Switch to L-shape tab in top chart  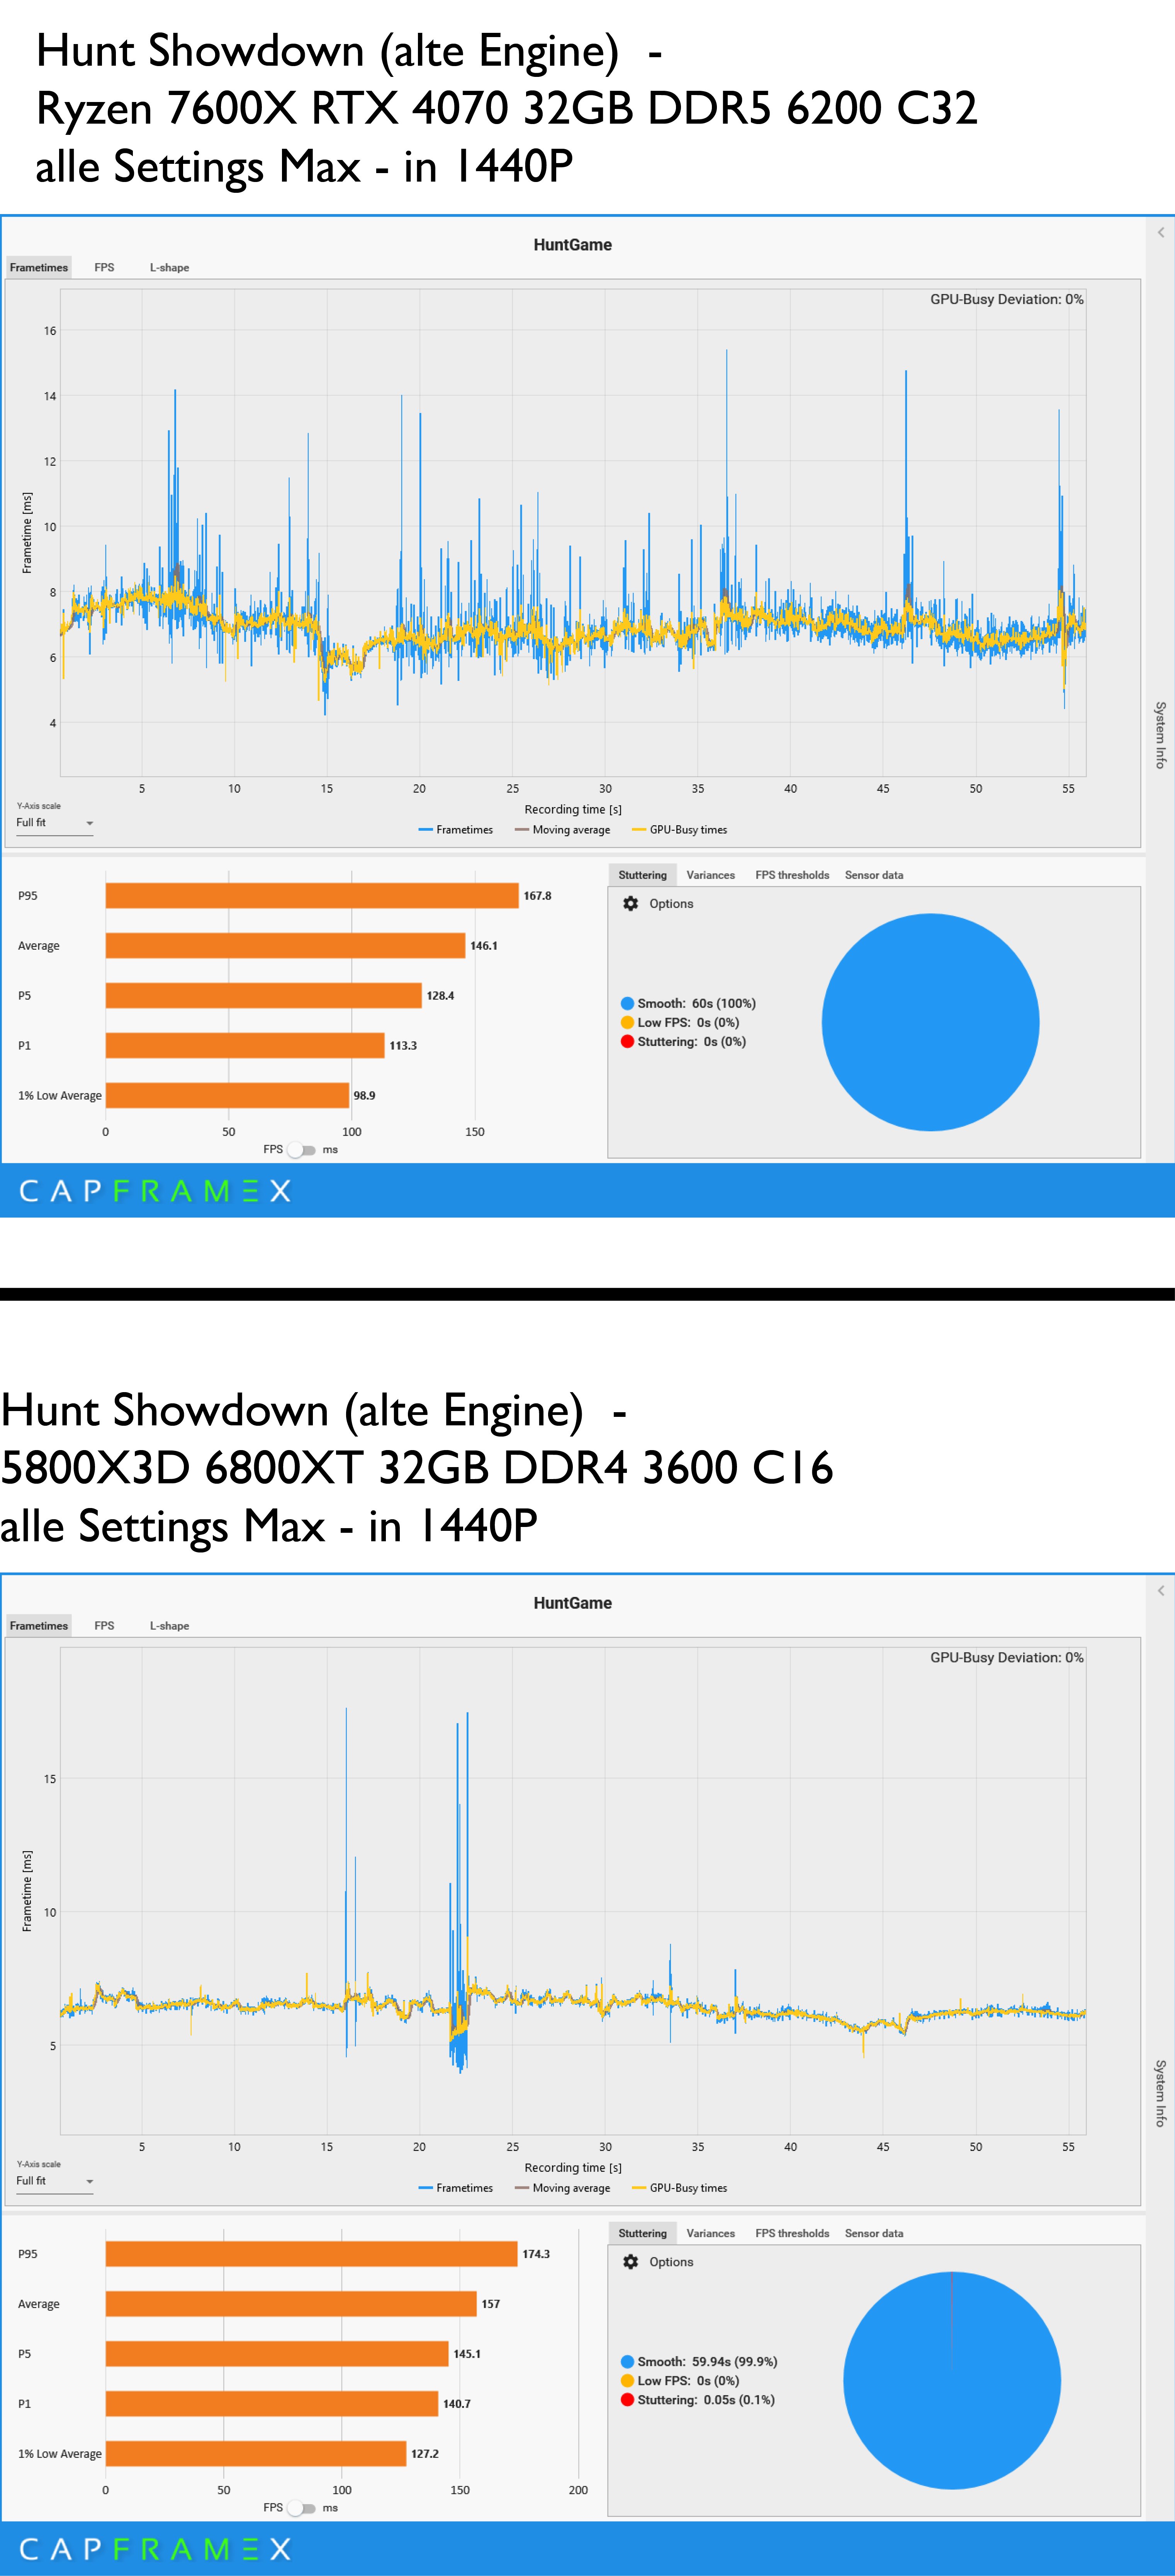point(169,267)
